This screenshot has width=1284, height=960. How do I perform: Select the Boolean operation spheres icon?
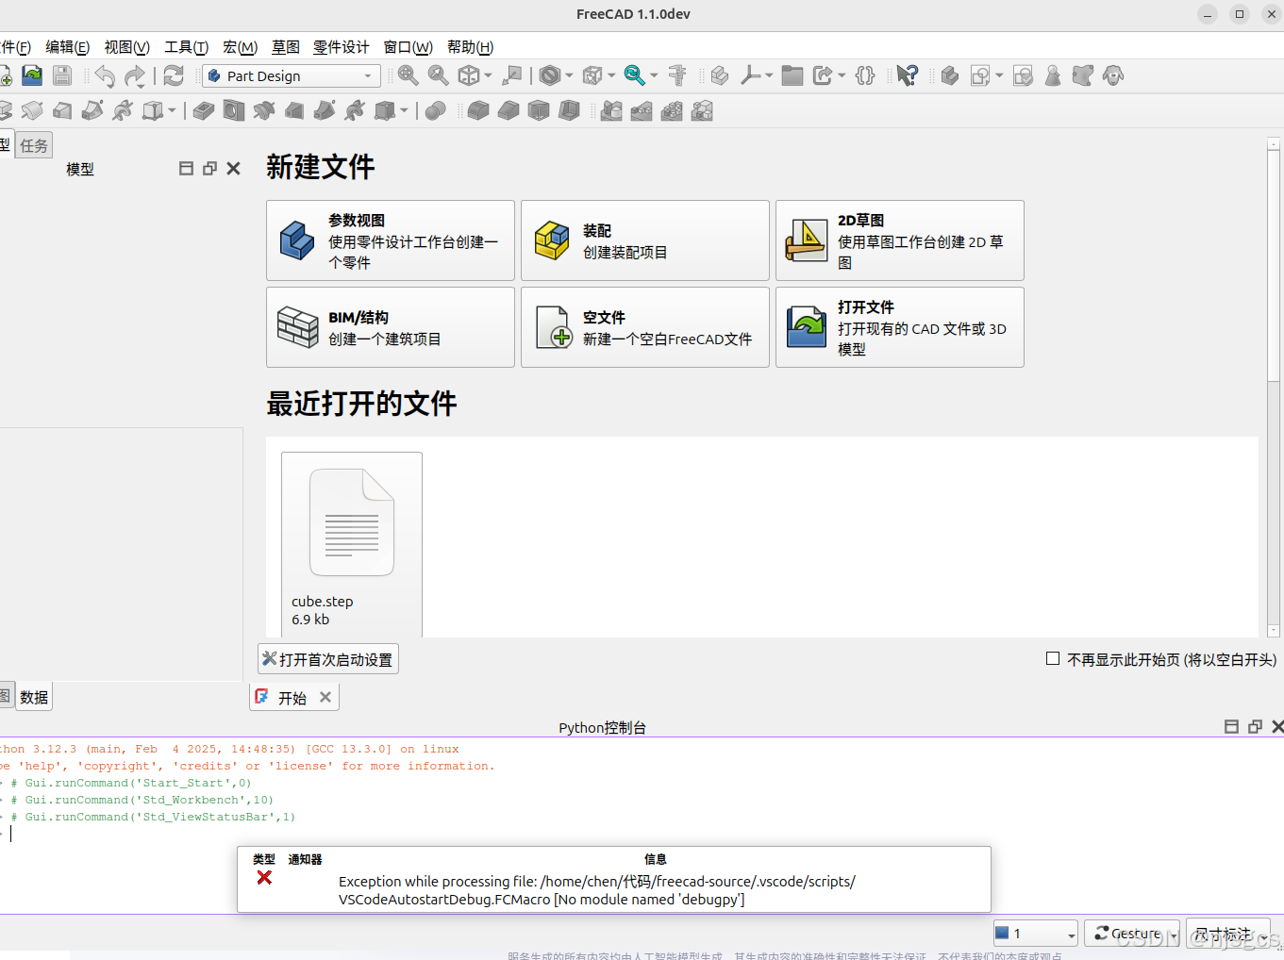pyautogui.click(x=435, y=111)
